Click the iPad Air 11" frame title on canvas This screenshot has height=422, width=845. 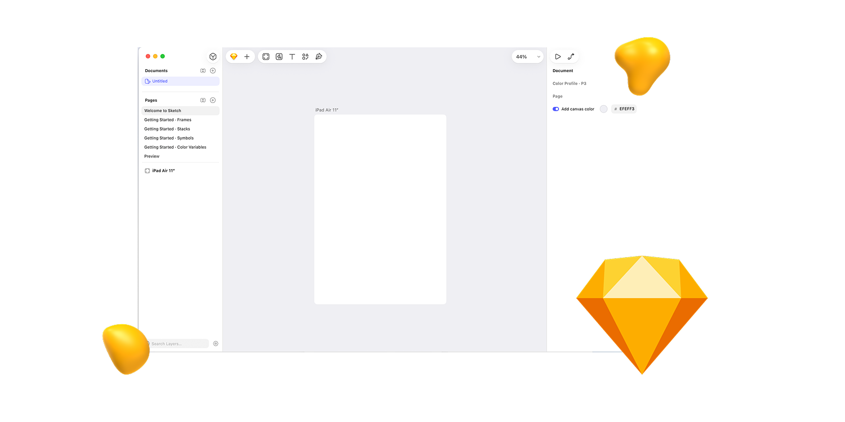pos(327,110)
